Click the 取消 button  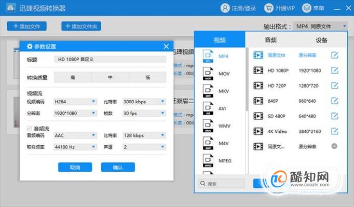coord(75,167)
